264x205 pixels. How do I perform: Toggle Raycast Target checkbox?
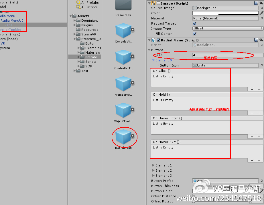coord(194,23)
